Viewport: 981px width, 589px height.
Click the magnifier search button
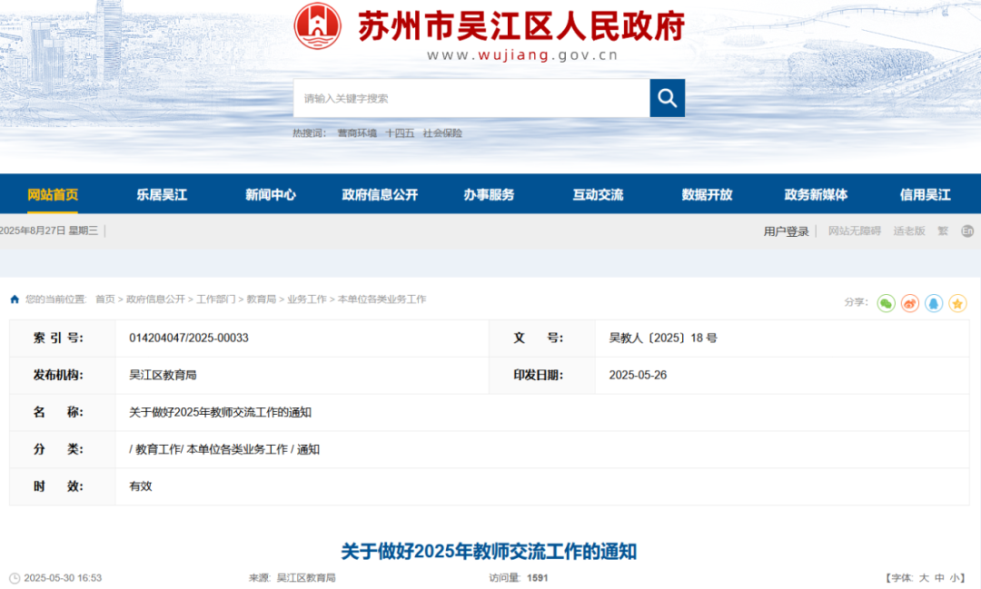(x=667, y=98)
